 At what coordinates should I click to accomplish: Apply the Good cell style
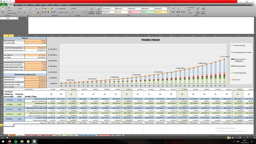pos(147,12)
